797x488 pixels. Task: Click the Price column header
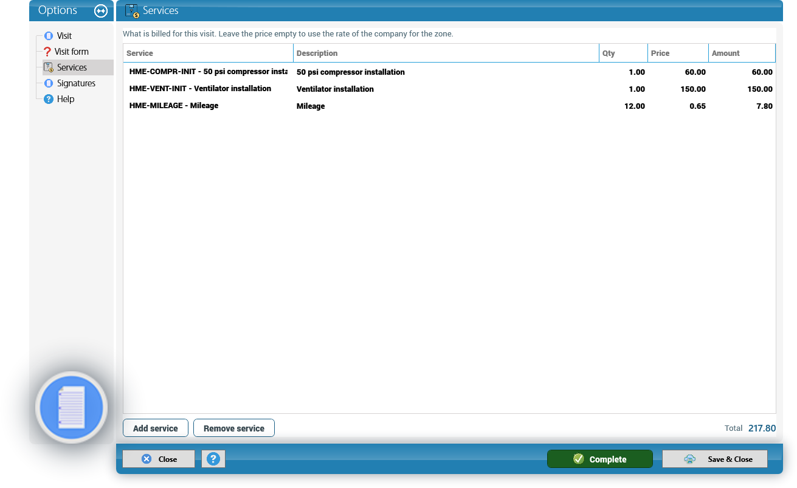pos(678,53)
